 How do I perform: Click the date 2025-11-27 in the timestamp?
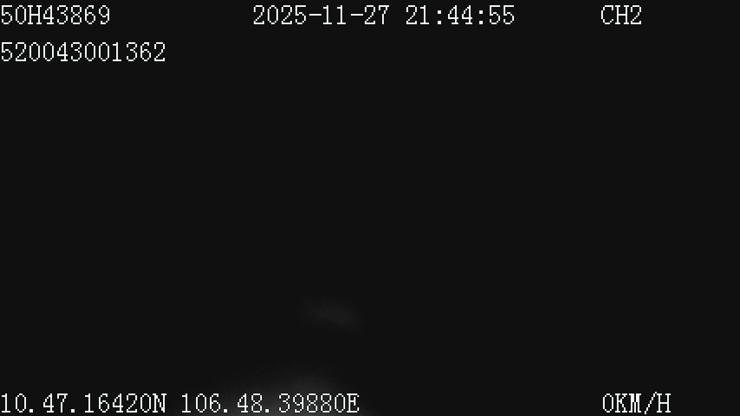point(321,16)
